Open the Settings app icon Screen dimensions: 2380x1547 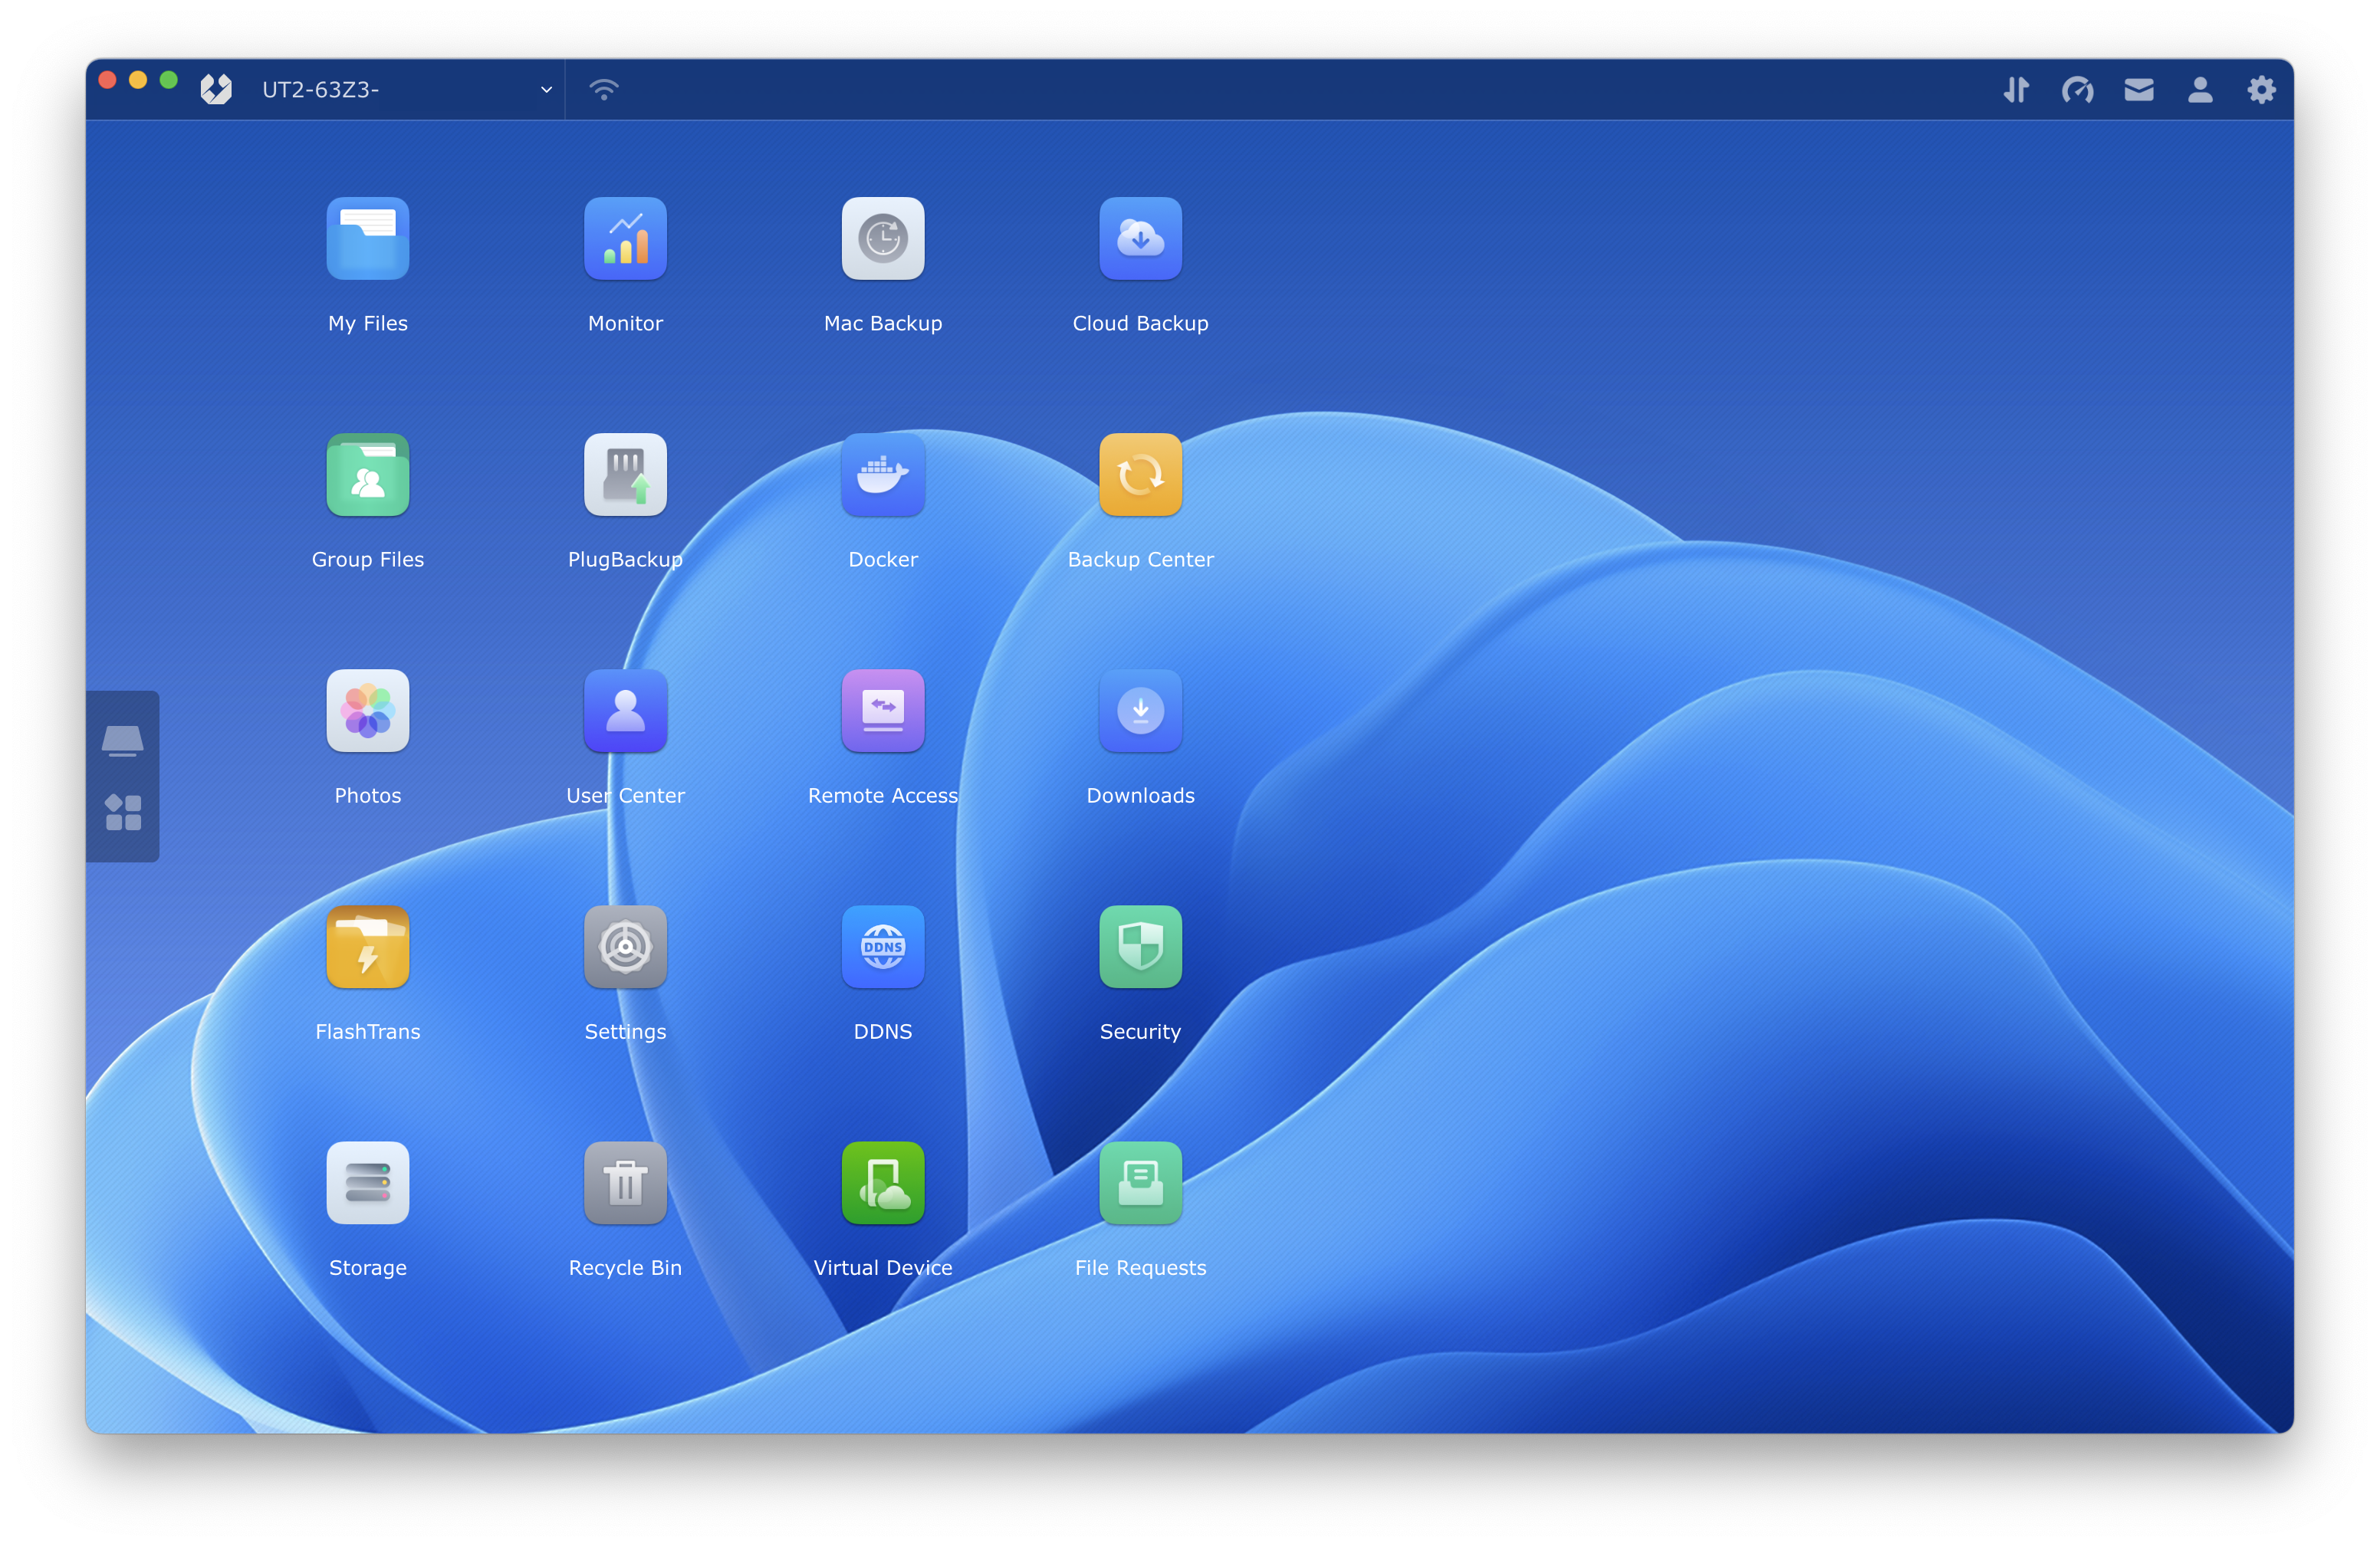625,947
